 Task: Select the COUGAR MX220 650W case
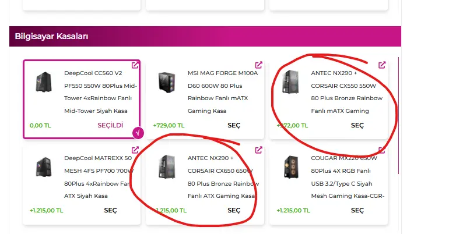[357, 211]
